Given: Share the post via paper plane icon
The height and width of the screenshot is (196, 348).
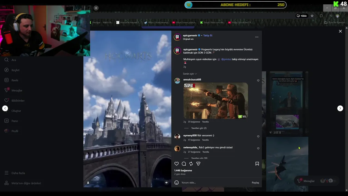Looking at the screenshot, I should (198, 164).
